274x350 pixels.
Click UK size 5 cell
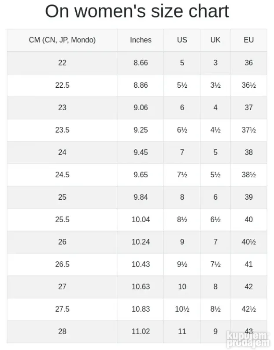(x=215, y=153)
